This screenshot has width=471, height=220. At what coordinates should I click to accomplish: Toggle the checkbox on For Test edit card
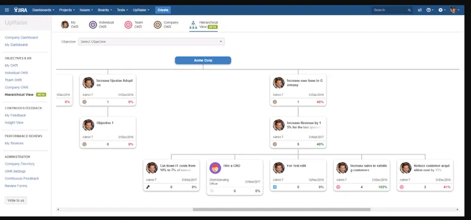pos(274,187)
